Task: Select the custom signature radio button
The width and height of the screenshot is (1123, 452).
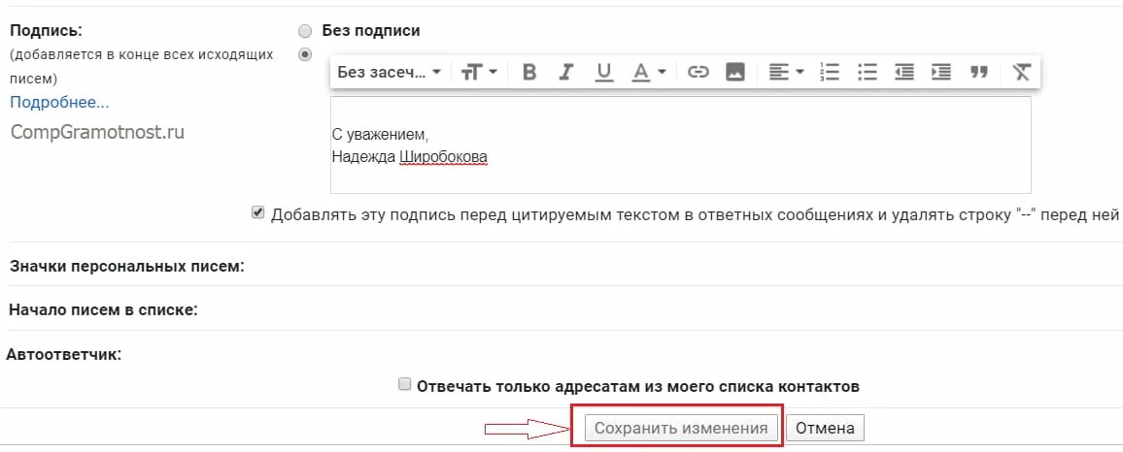Action: [x=305, y=54]
